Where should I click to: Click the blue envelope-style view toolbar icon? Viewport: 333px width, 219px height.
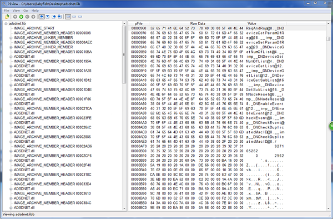[48, 17]
